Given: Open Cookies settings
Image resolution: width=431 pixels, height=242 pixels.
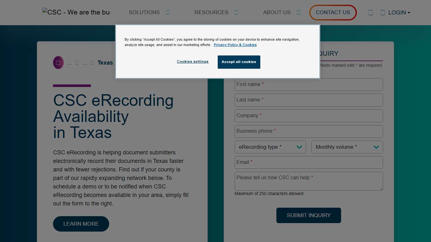Looking at the screenshot, I should pyautogui.click(x=192, y=61).
